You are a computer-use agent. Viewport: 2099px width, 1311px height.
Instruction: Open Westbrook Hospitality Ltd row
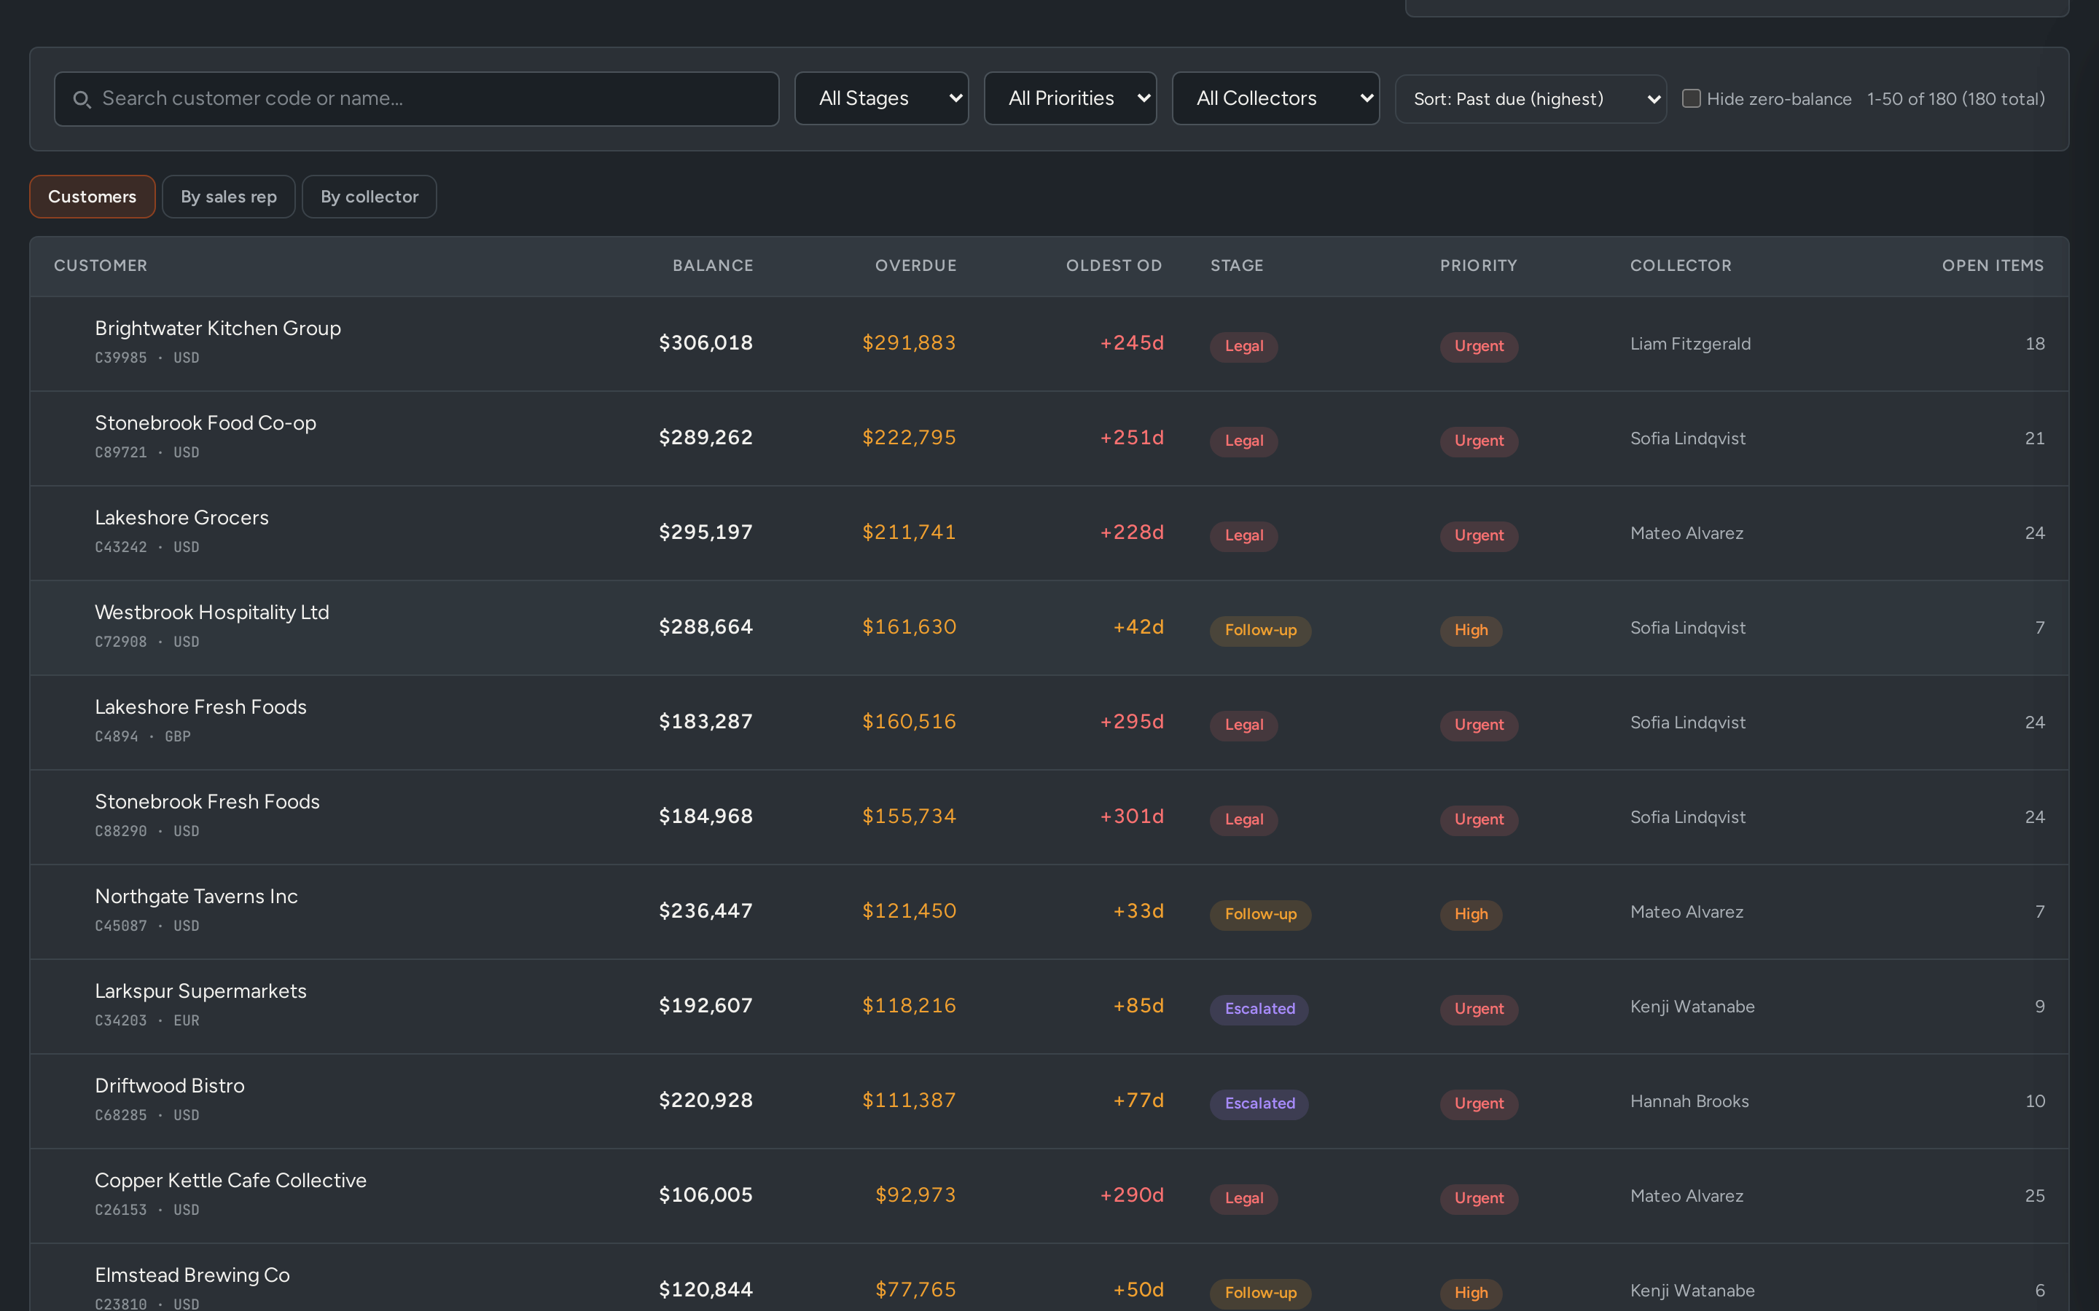point(1049,628)
